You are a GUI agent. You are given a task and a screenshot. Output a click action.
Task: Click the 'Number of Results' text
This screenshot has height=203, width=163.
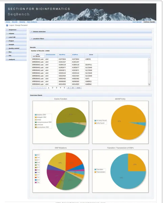pyautogui.click(x=40, y=51)
